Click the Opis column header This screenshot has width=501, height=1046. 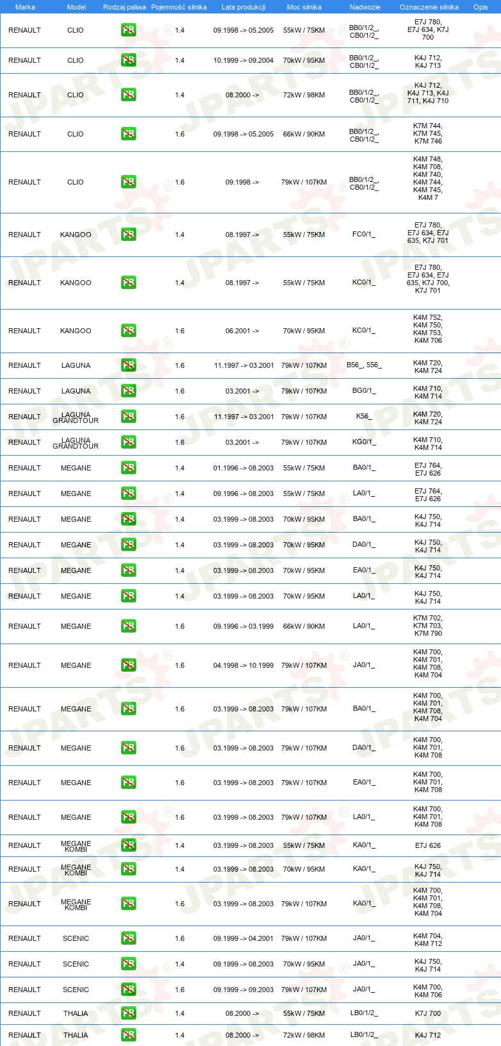point(480,7)
